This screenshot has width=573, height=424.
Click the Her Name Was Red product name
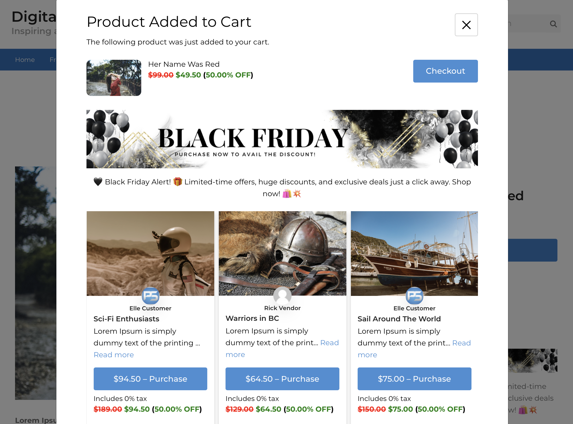184,64
